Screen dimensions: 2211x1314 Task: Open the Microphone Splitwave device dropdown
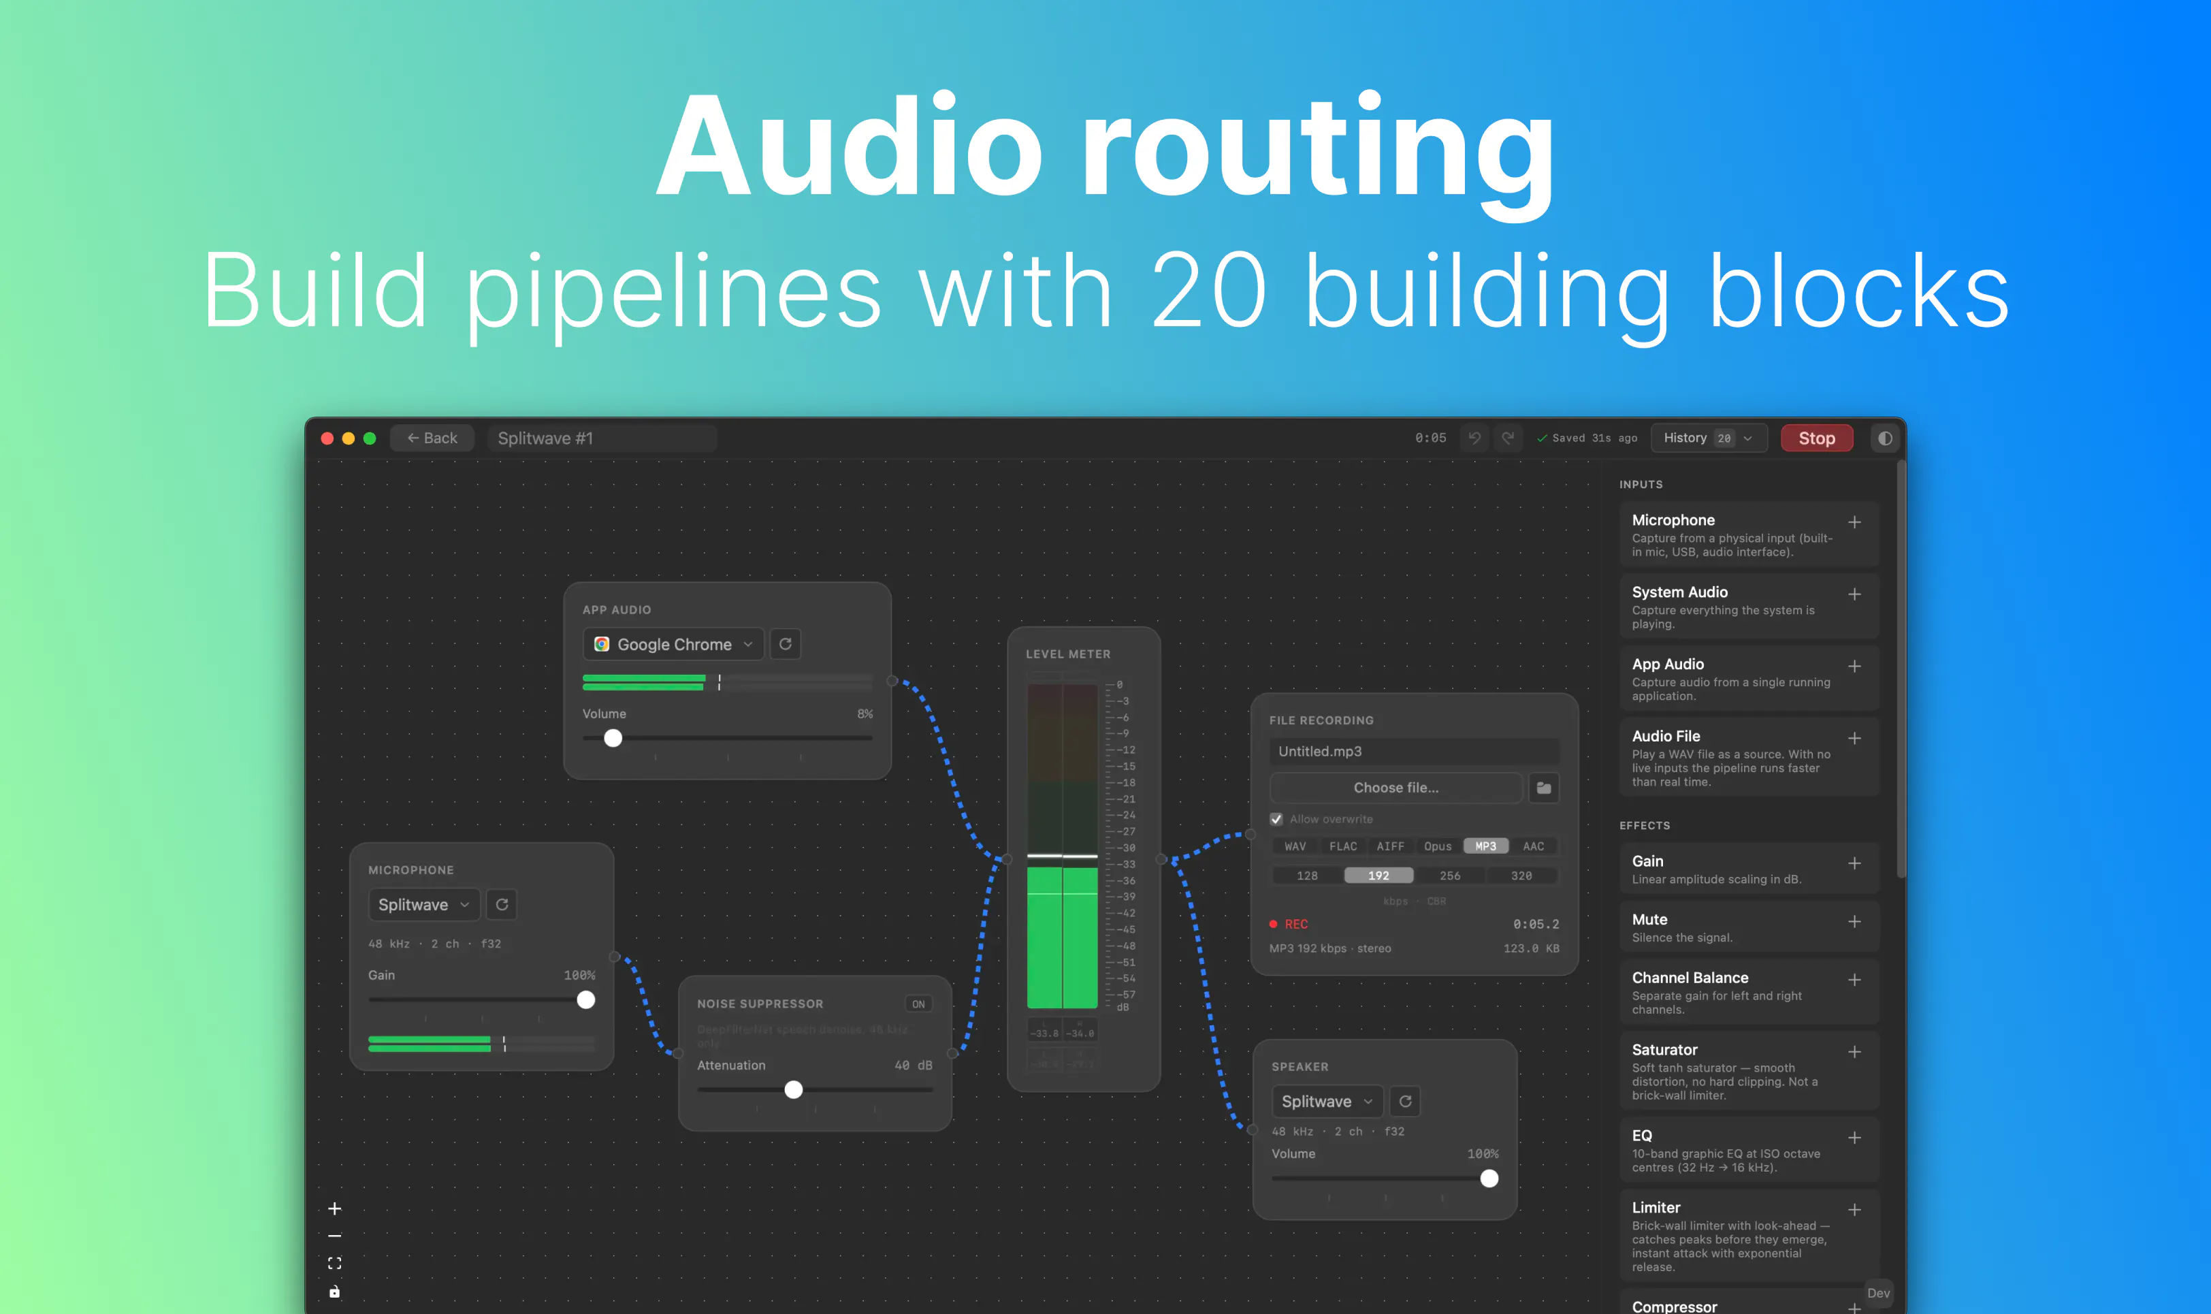pos(424,905)
